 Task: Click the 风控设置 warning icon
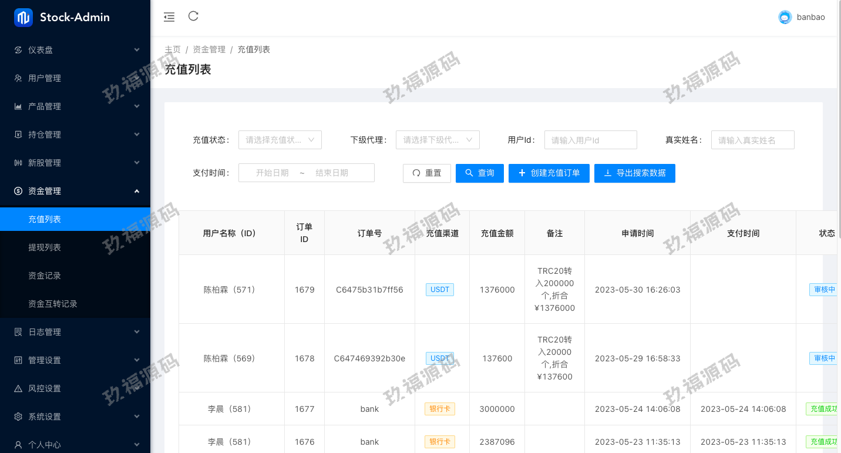(x=18, y=388)
